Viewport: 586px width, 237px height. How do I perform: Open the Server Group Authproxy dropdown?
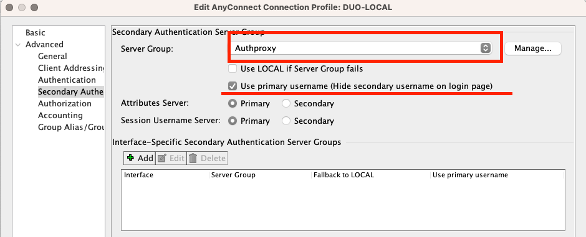(361, 48)
